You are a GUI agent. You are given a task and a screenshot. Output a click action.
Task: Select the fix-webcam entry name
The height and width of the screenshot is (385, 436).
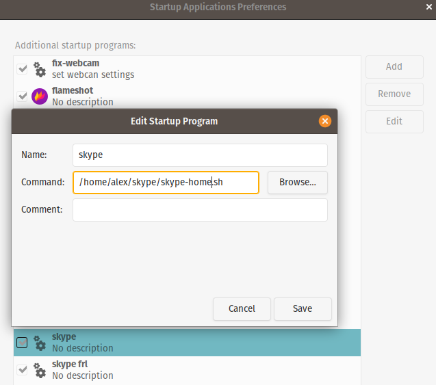pyautogui.click(x=75, y=64)
